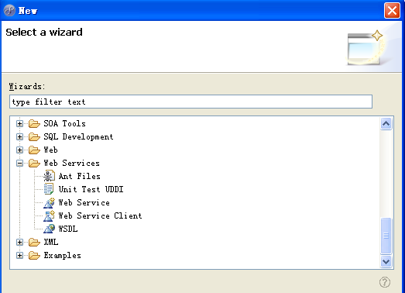Screen dimensions: 405x293
Task: Collapse the Web Services category
Action: 19,164
